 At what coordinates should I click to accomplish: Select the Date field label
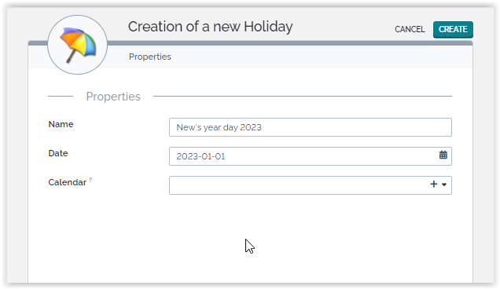pos(58,153)
